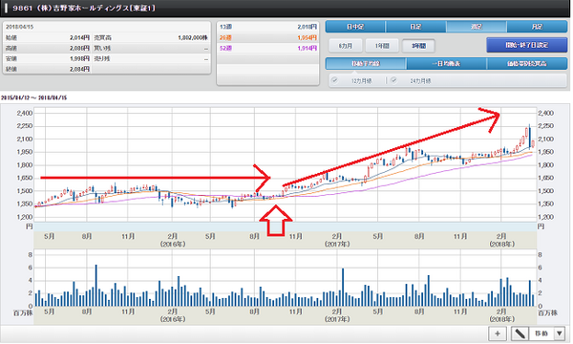Click the orange 26週 average value 1,954円

(307, 37)
